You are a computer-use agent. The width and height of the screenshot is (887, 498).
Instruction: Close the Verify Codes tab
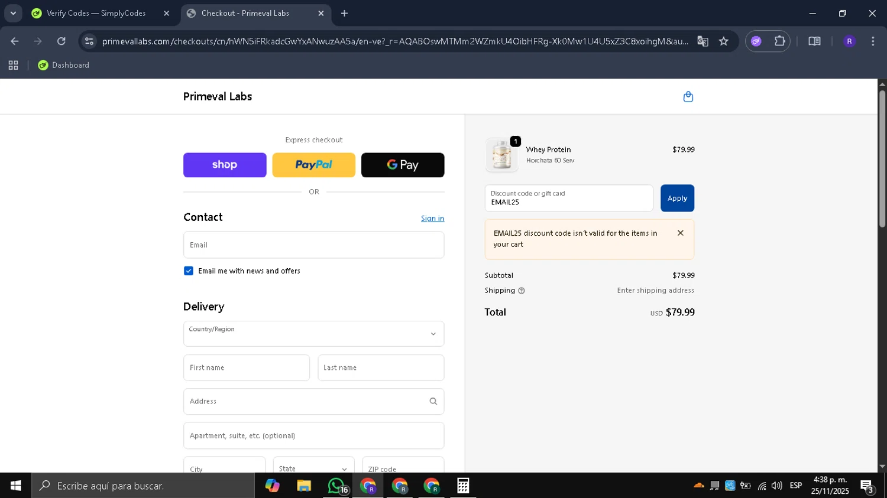pos(166,13)
